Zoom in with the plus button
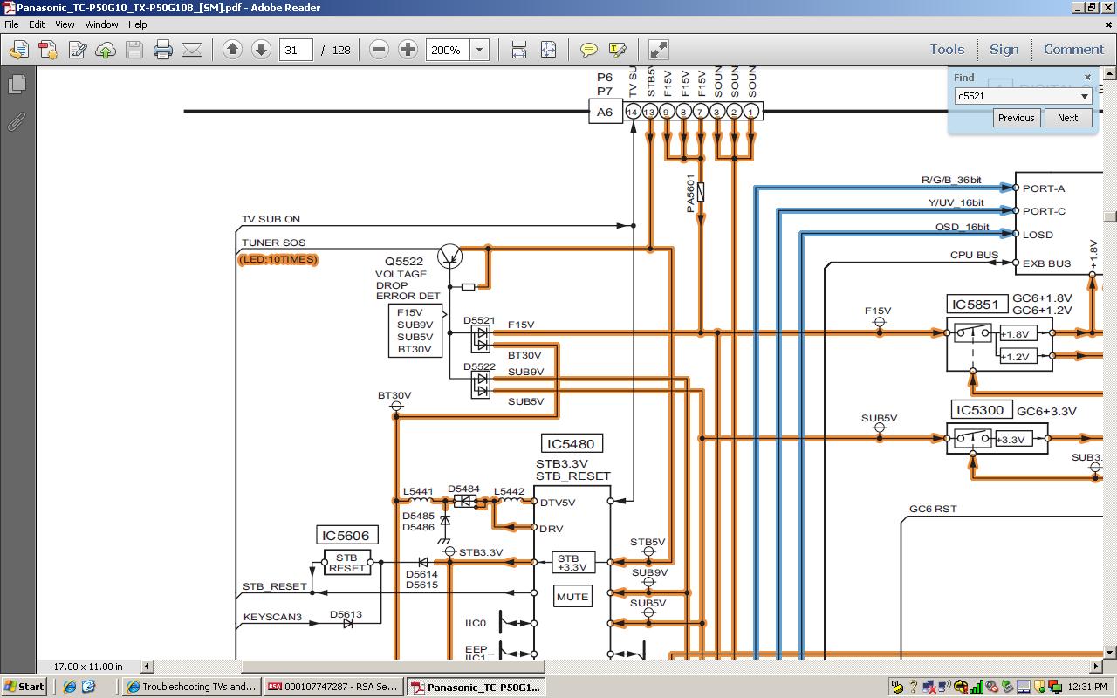 (408, 50)
